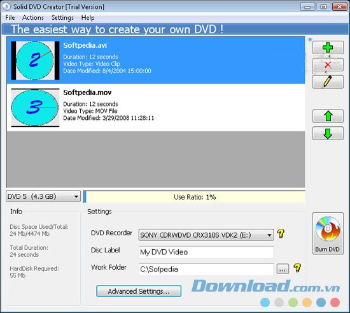The height and width of the screenshot is (313, 350).
Task: Click the Video Type: Video Clip text
Action: pos(92,64)
